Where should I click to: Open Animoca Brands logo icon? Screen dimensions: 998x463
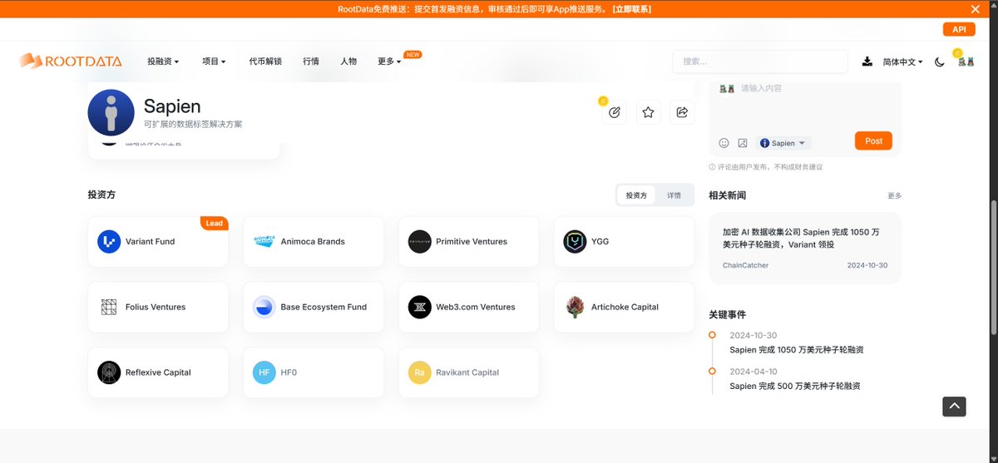click(264, 242)
